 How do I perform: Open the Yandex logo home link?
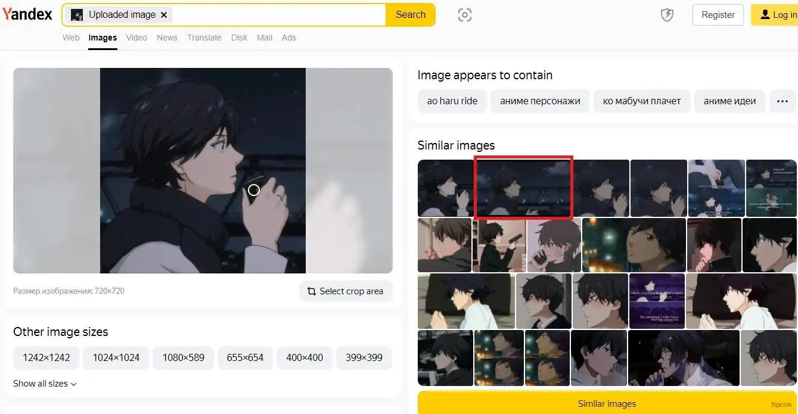click(27, 14)
